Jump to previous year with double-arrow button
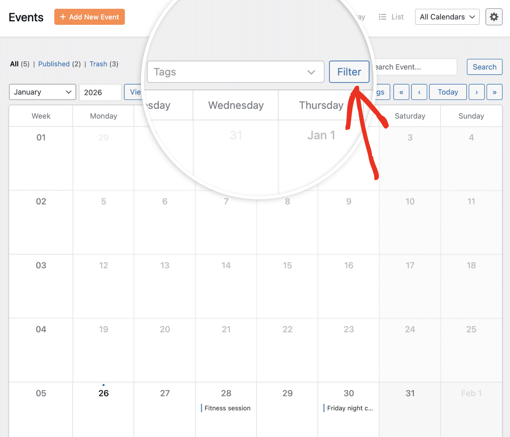510x437 pixels. pyautogui.click(x=401, y=92)
